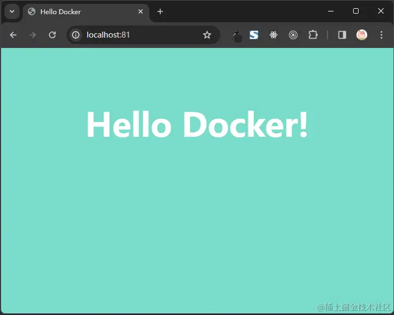The height and width of the screenshot is (315, 394).
Task: Open Chrome three-dot menu
Action: pos(381,35)
